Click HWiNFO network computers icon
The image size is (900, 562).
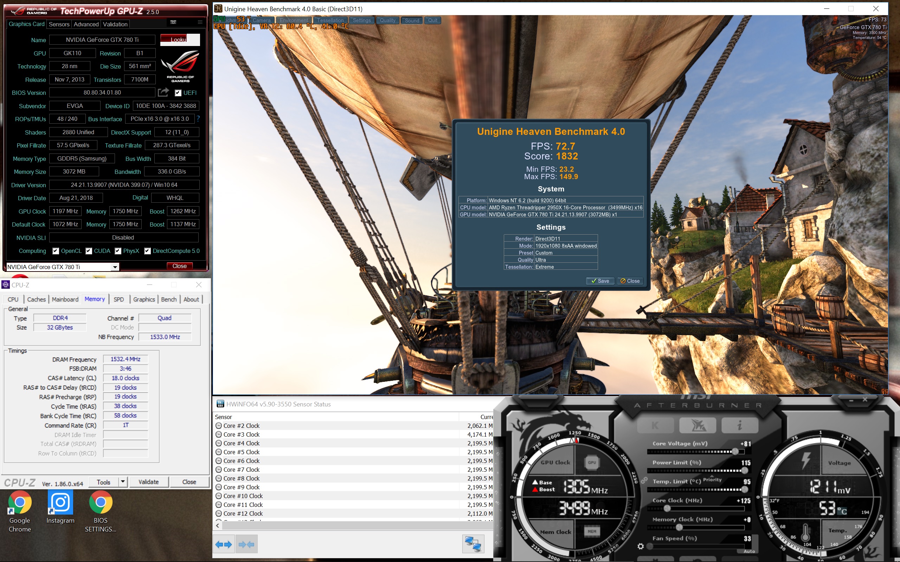tap(473, 544)
